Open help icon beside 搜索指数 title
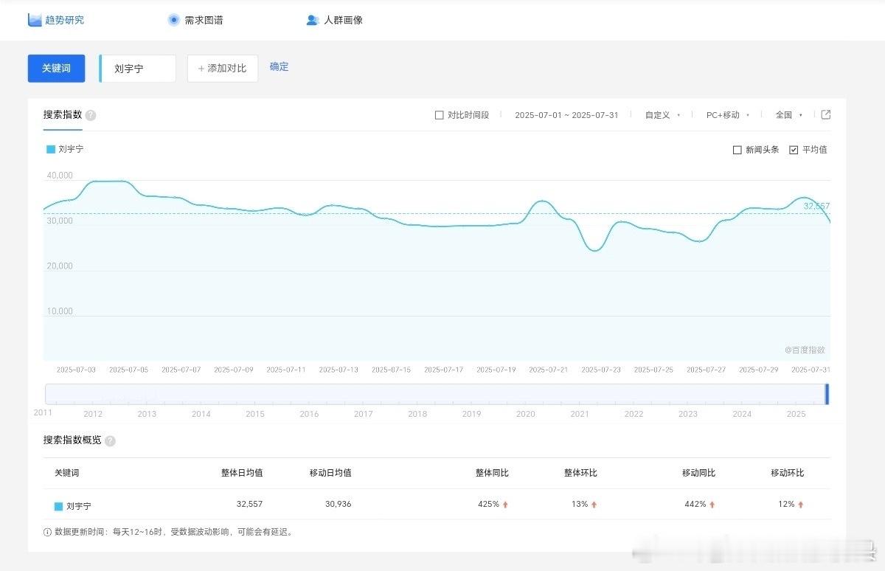The image size is (885, 571). [x=91, y=115]
